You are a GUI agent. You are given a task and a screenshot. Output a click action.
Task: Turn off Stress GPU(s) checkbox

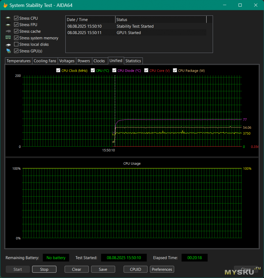point(16,51)
